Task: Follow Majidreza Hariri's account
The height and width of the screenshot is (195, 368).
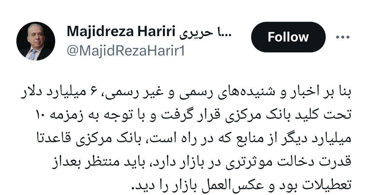Action: pos(288,37)
